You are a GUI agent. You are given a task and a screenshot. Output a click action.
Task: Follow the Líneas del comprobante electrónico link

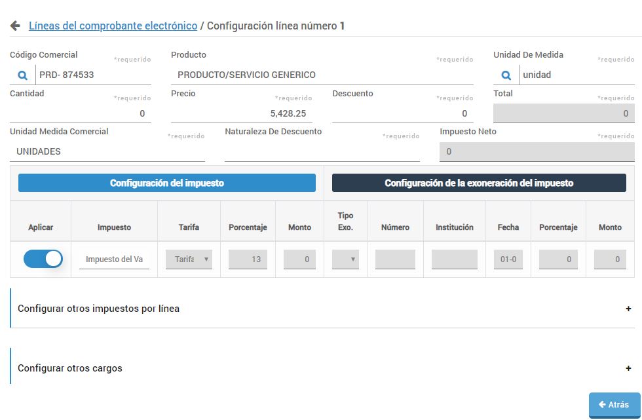(x=112, y=25)
